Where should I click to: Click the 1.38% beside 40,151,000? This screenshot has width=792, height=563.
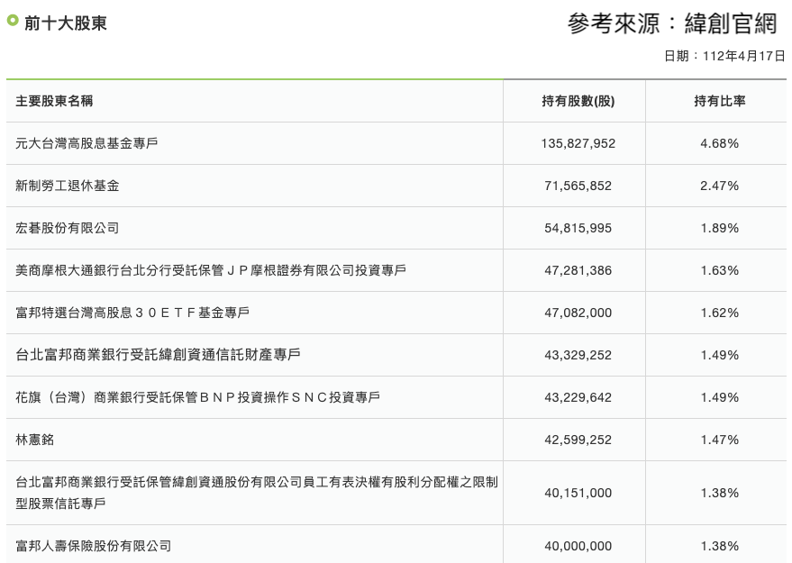(x=720, y=493)
